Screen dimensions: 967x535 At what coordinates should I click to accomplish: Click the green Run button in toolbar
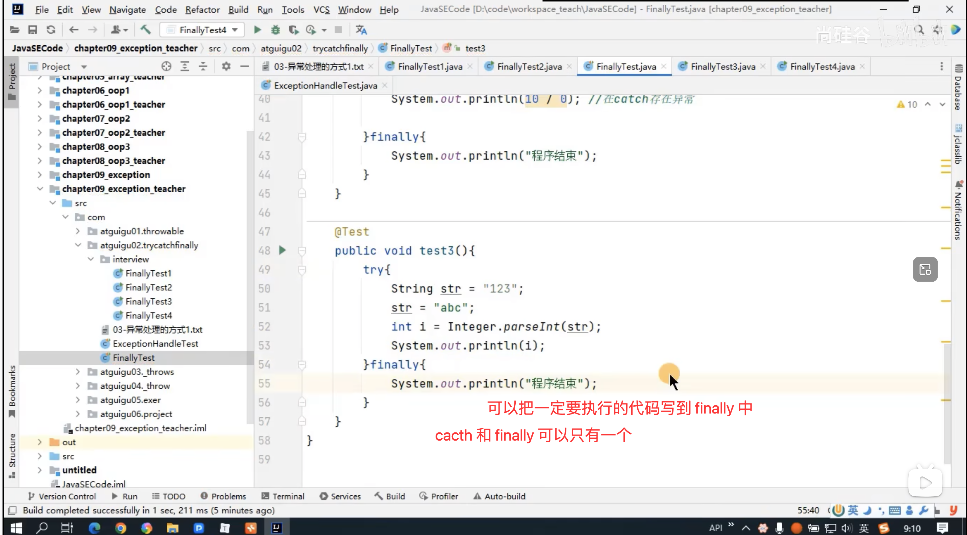[258, 30]
